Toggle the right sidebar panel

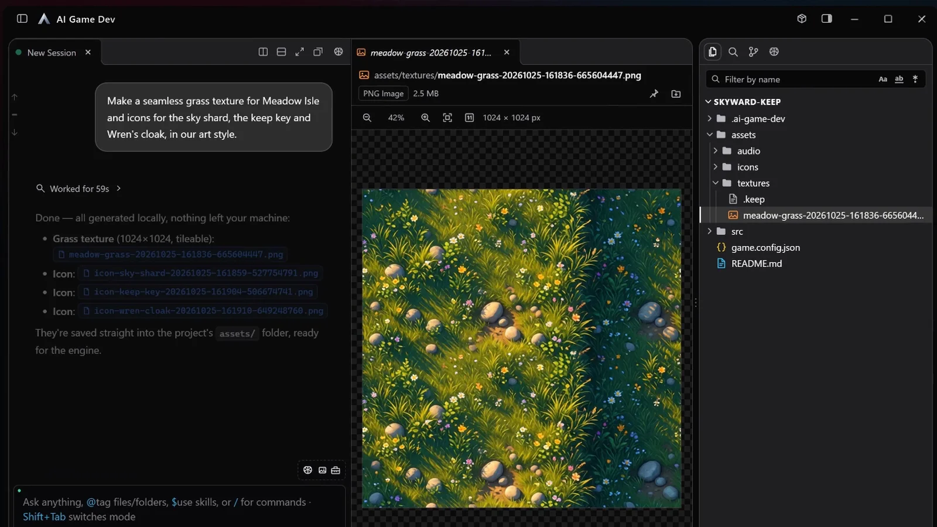click(x=827, y=19)
